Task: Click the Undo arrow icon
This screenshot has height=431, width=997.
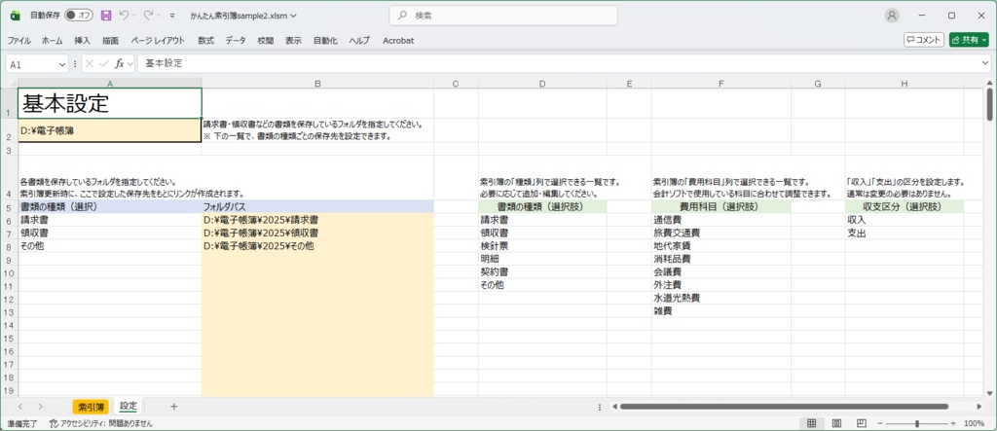Action: coord(125,15)
